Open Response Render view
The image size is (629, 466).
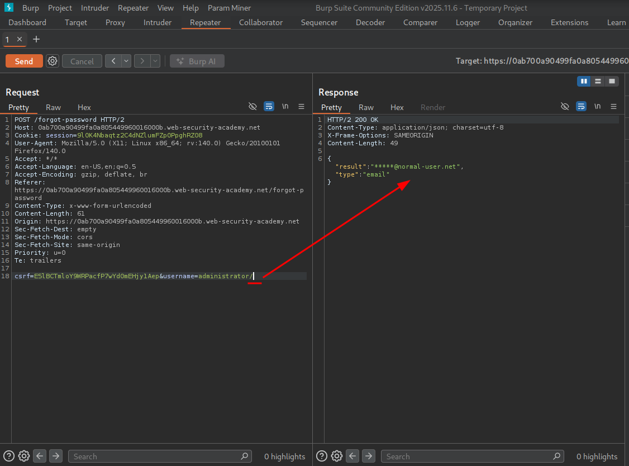coord(433,107)
